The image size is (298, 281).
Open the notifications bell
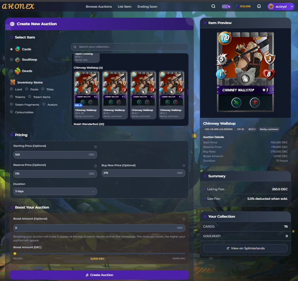[x=259, y=6]
